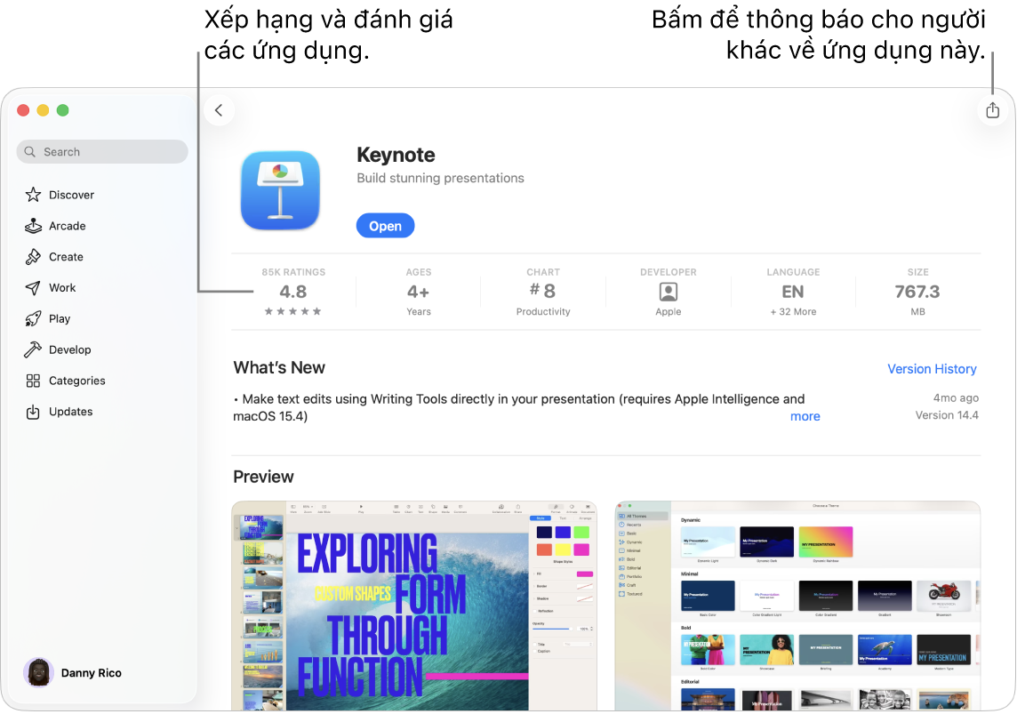1017x714 pixels.
Task: Click the 4.8 ratings value
Action: pos(293,292)
